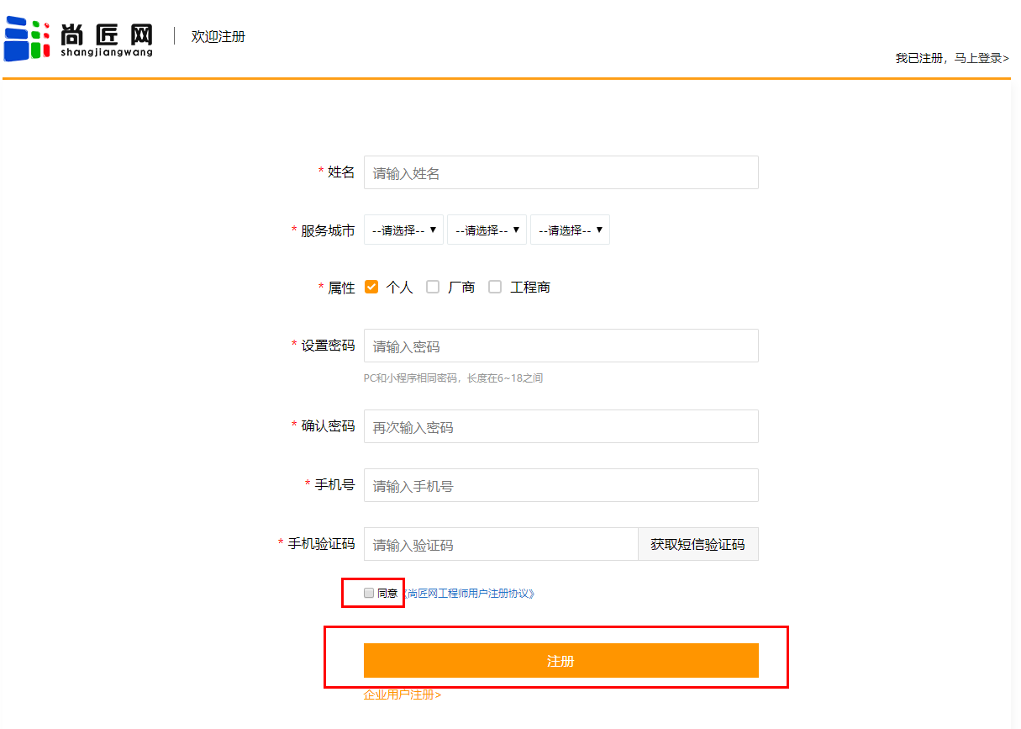Open the middle 服务城市 dropdown
Image resolution: width=1021 pixels, height=729 pixels.
click(487, 230)
